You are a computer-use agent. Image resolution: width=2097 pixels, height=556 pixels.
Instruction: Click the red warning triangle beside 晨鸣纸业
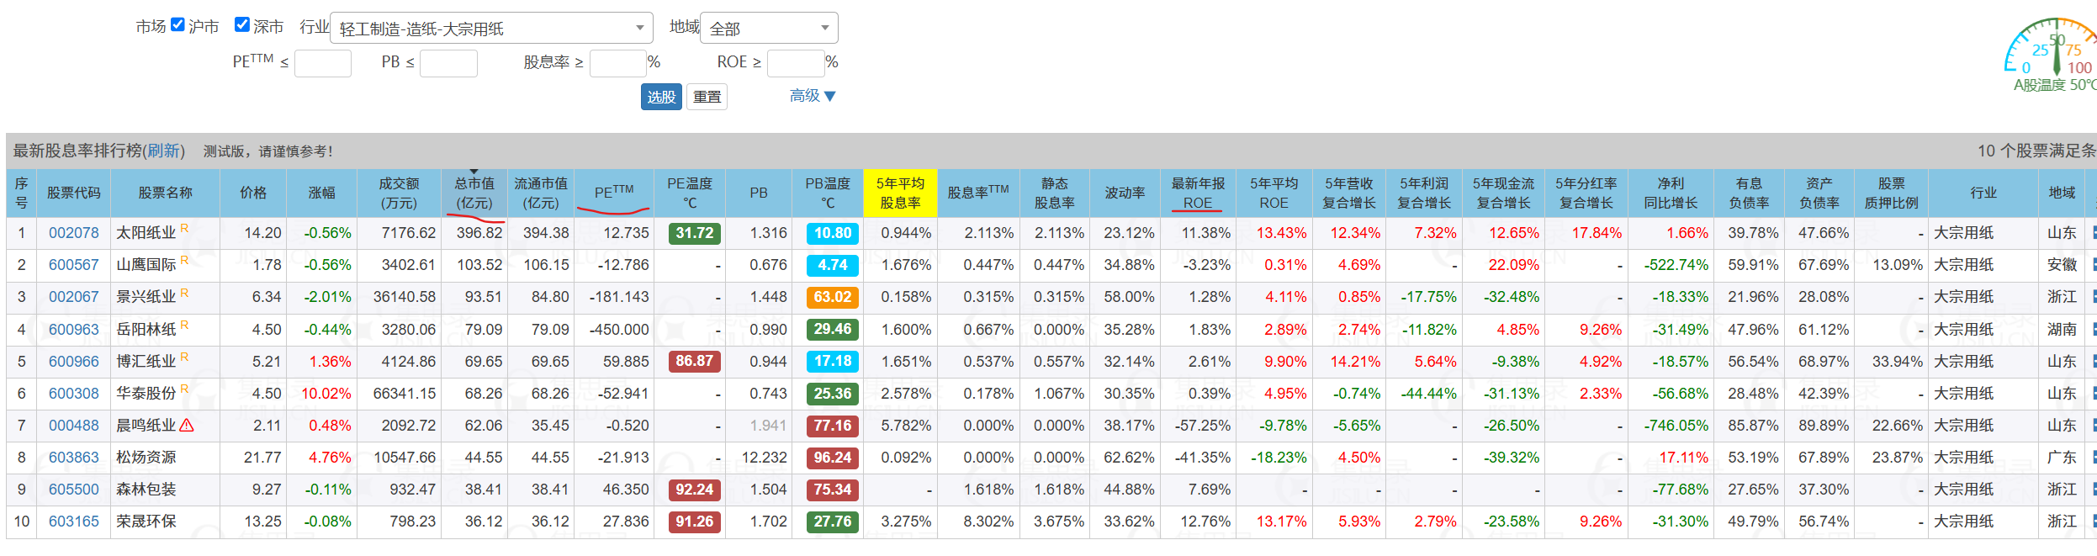[187, 426]
